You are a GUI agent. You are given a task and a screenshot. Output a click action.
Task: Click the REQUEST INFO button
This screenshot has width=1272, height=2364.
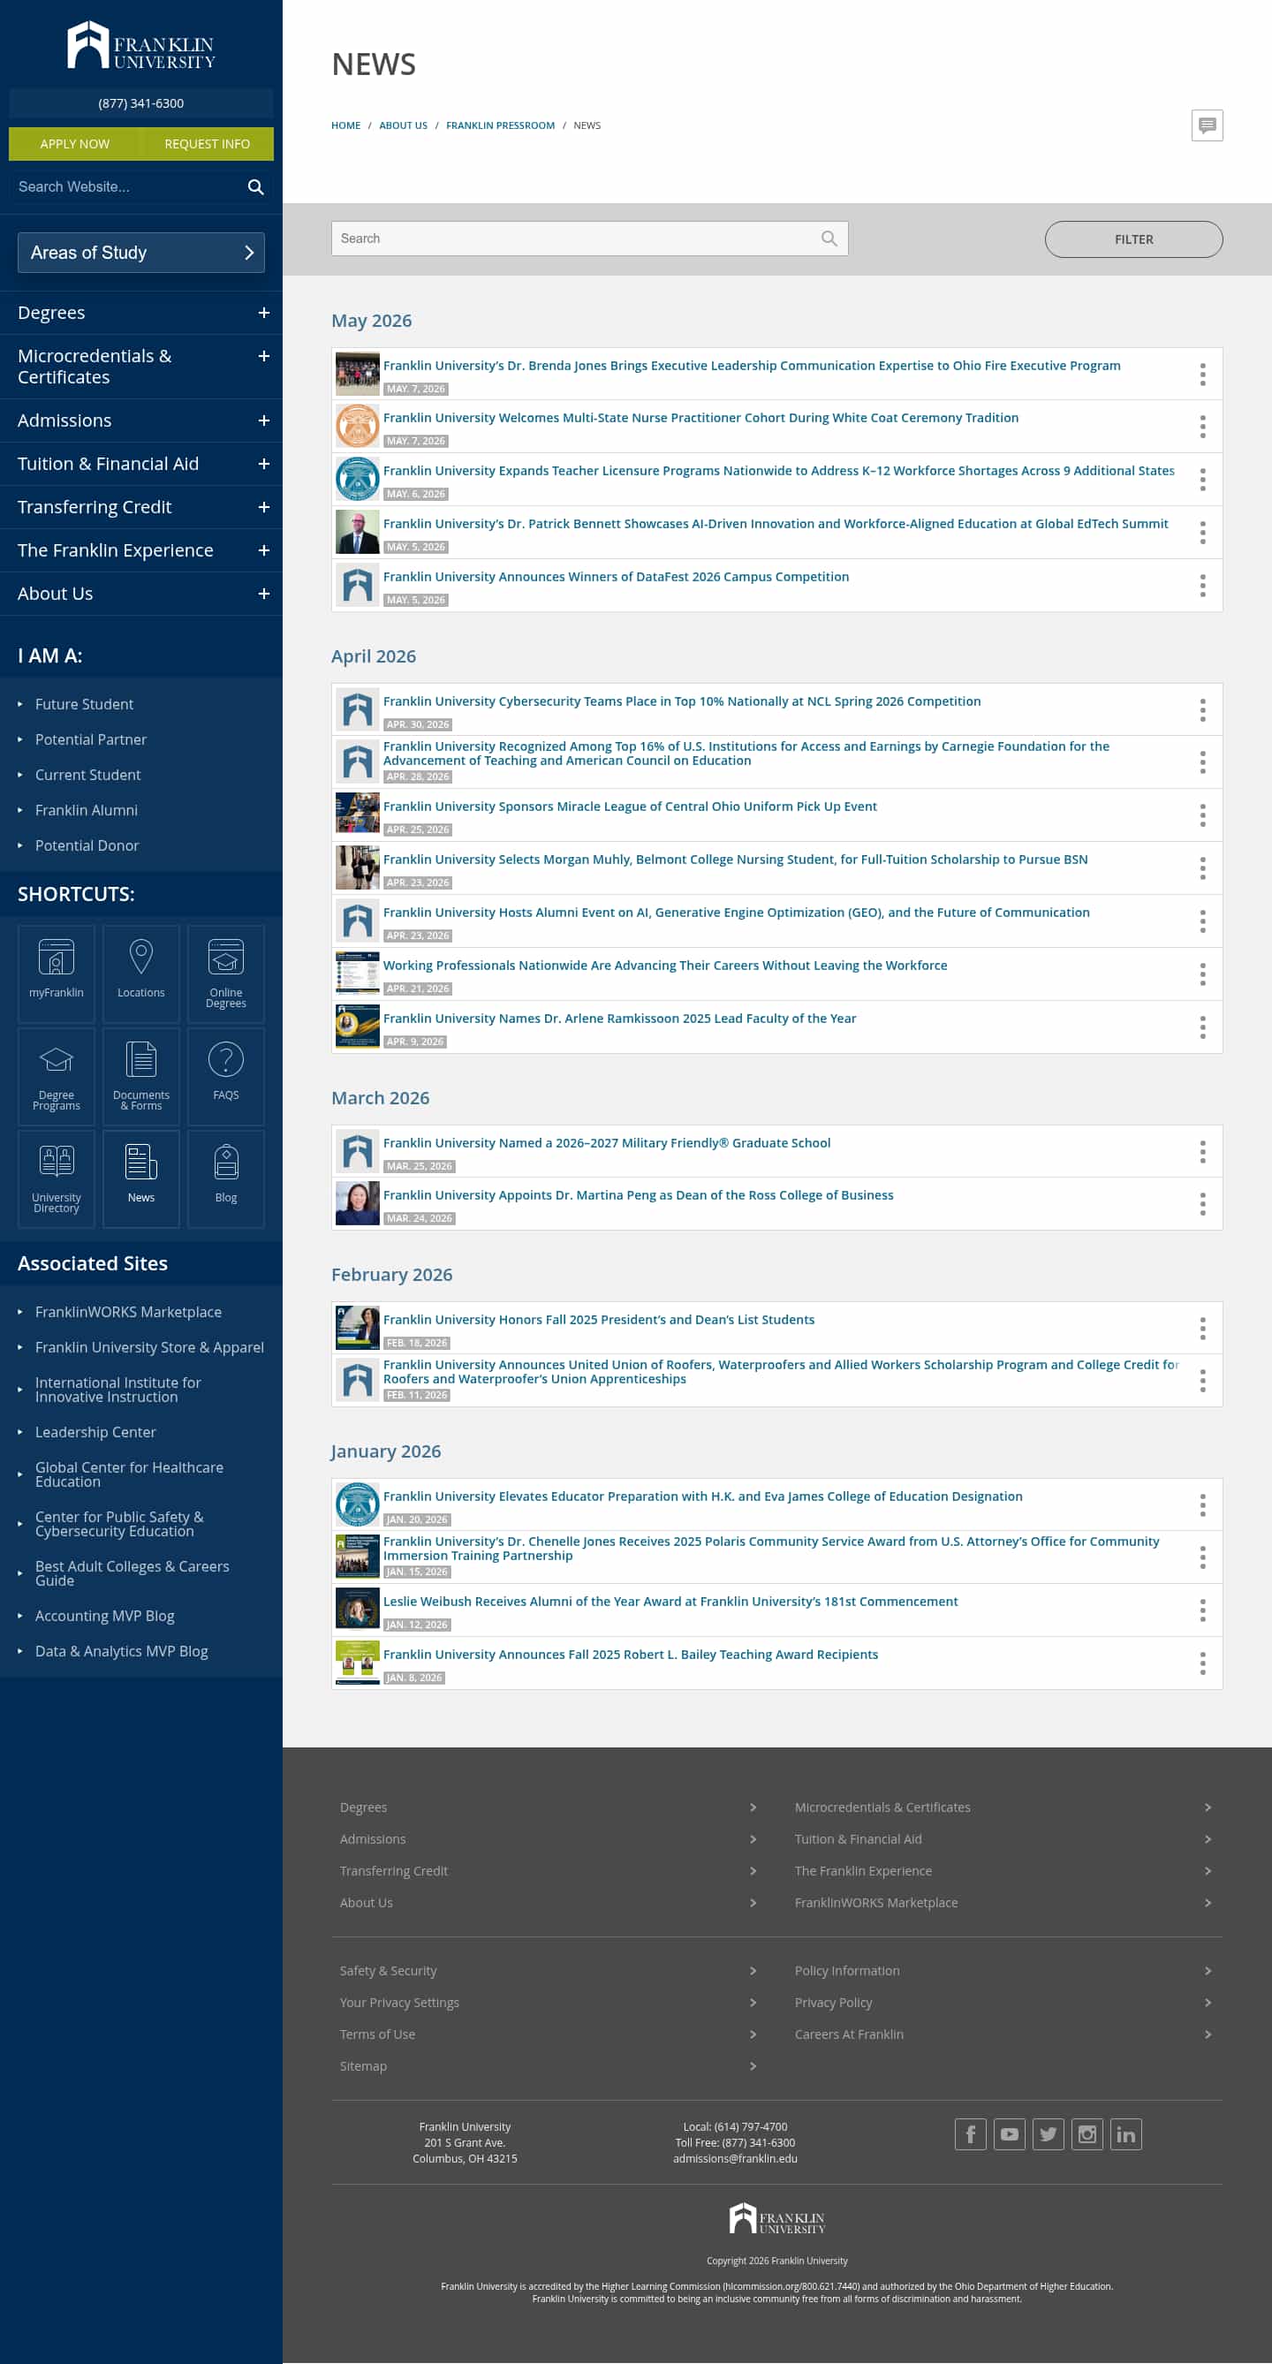click(208, 144)
